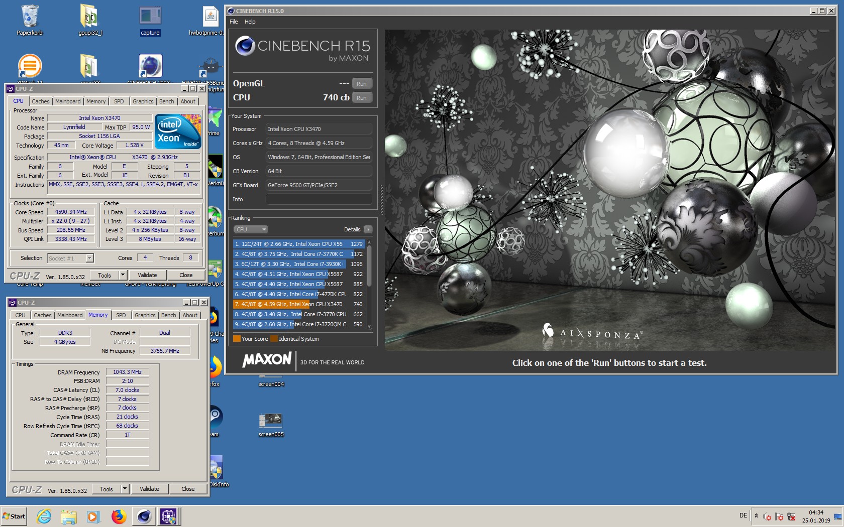This screenshot has width=844, height=527.
Task: Select ranking entry Core i7-3930K 1096
Action: (x=299, y=264)
